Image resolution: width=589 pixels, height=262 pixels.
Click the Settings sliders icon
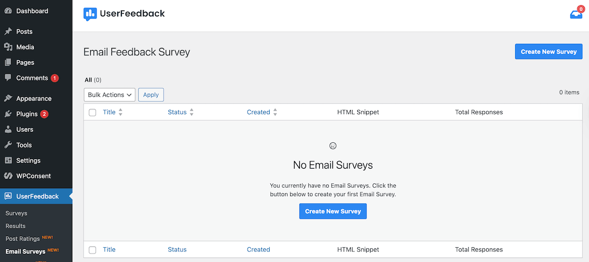tap(8, 160)
